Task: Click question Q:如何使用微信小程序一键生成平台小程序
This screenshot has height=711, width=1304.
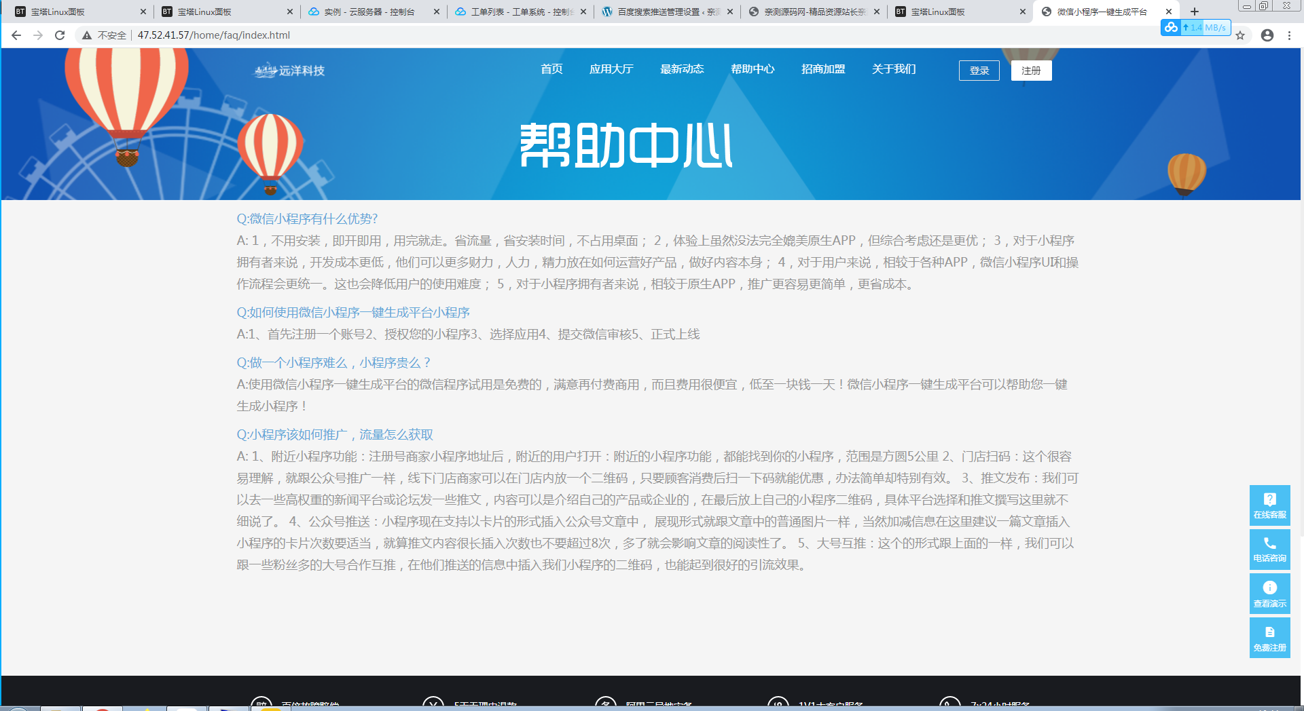Action: point(353,313)
